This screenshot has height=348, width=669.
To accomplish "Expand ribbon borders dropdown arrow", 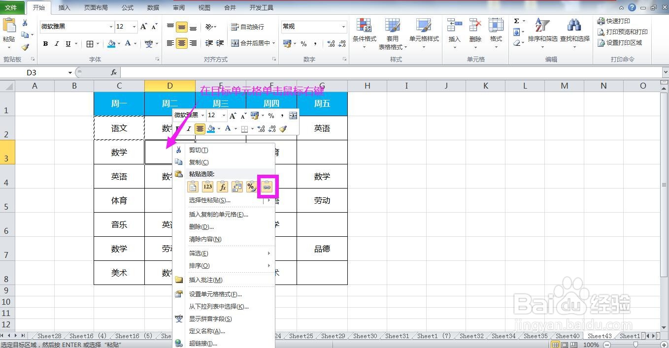I will pyautogui.click(x=98, y=44).
